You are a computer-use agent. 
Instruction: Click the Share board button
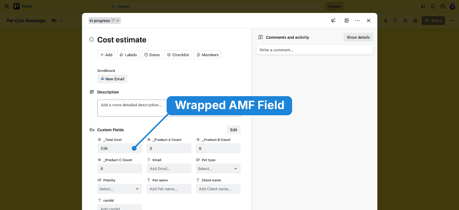point(433,21)
